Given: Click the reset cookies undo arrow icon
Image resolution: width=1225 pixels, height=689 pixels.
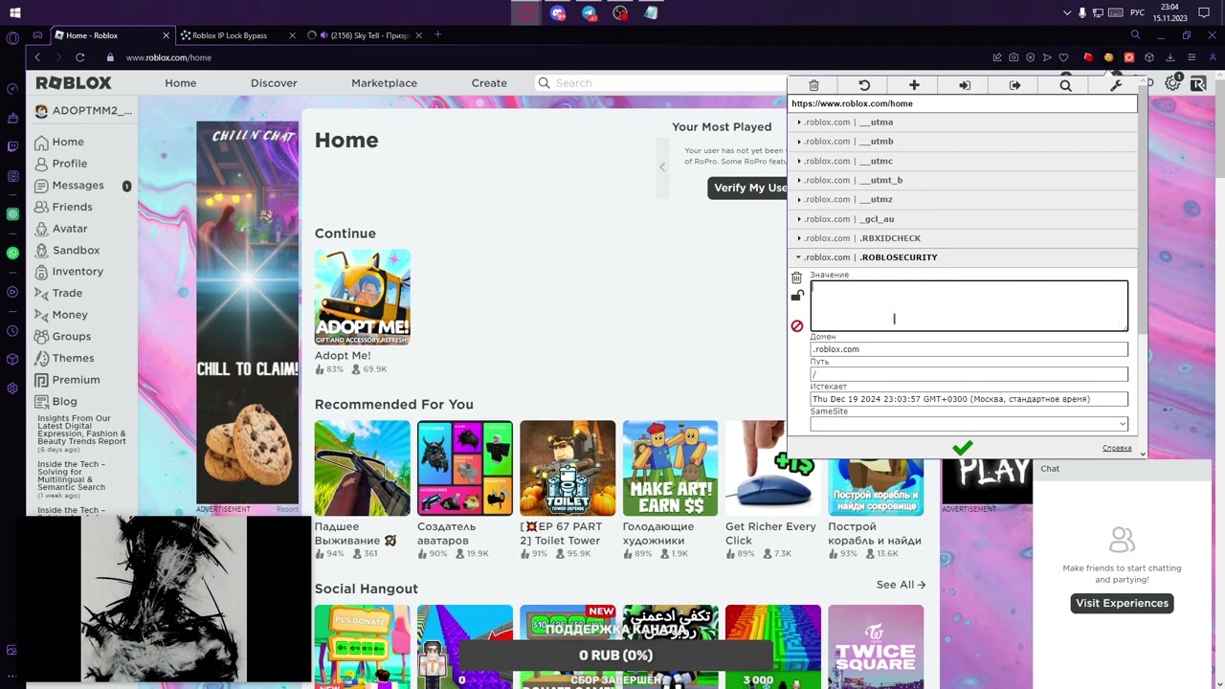Looking at the screenshot, I should pyautogui.click(x=864, y=85).
